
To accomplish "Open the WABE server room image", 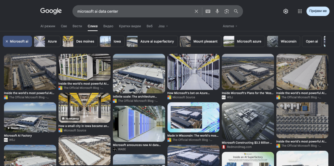I will (x=139, y=124).
